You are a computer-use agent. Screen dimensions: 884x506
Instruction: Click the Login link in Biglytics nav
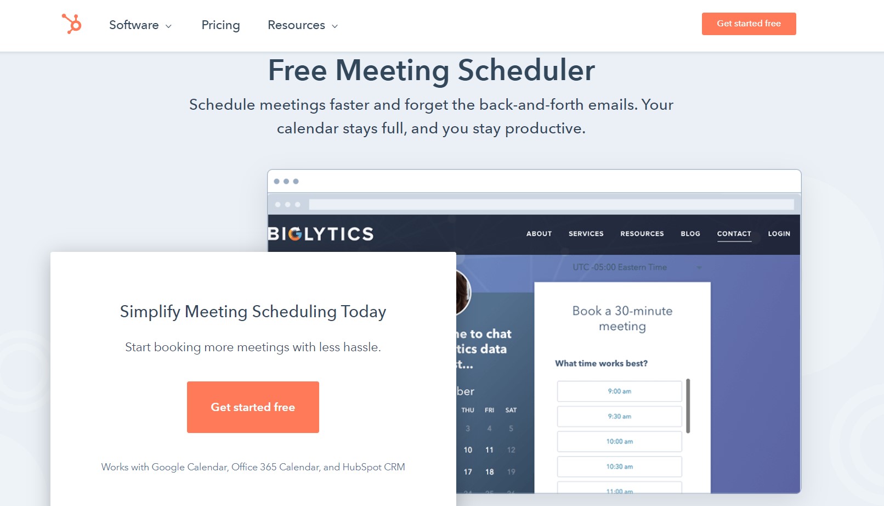click(x=779, y=234)
